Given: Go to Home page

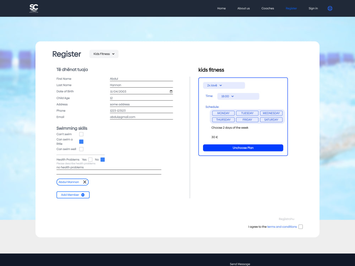Looking at the screenshot, I should click(x=222, y=9).
